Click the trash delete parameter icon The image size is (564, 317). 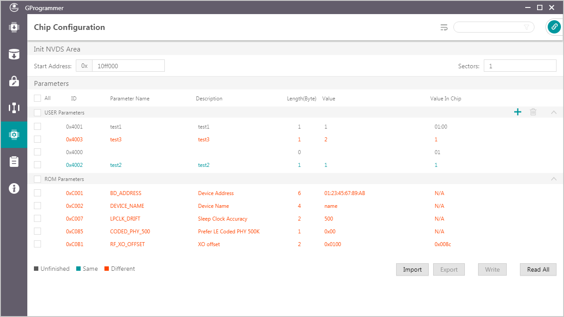[533, 112]
